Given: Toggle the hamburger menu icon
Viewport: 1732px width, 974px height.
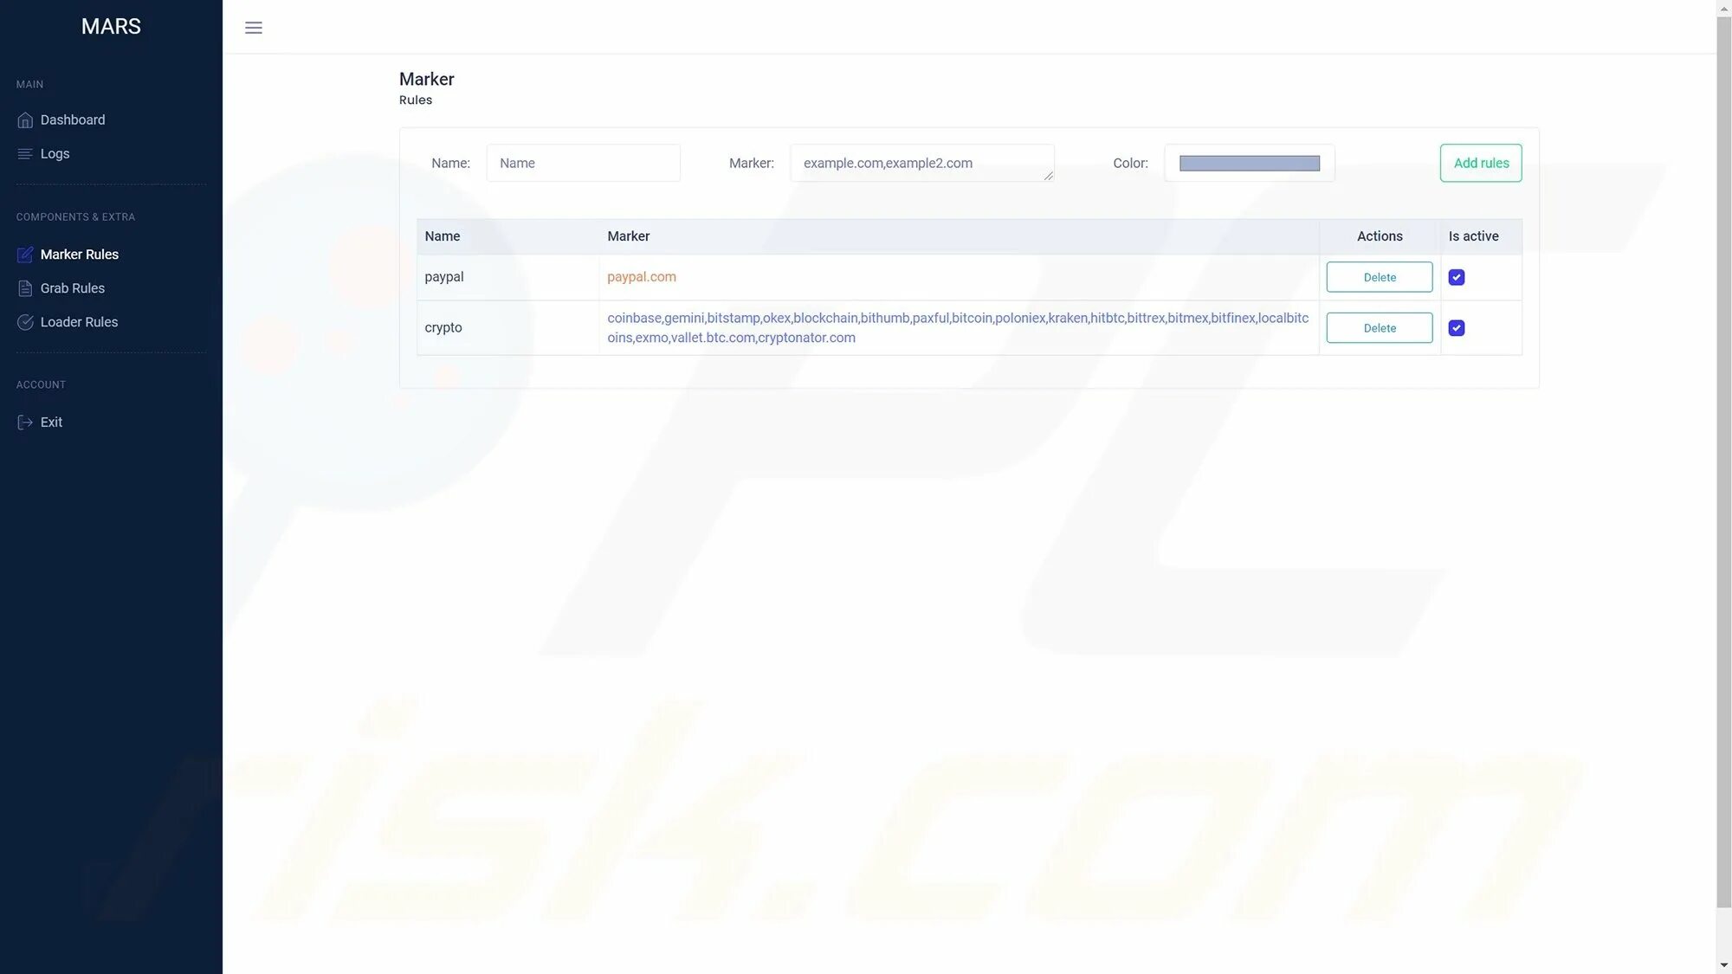Looking at the screenshot, I should pyautogui.click(x=252, y=26).
